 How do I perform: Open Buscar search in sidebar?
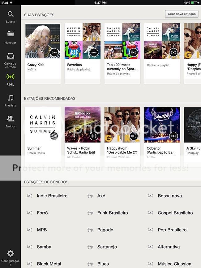[x=11, y=17]
